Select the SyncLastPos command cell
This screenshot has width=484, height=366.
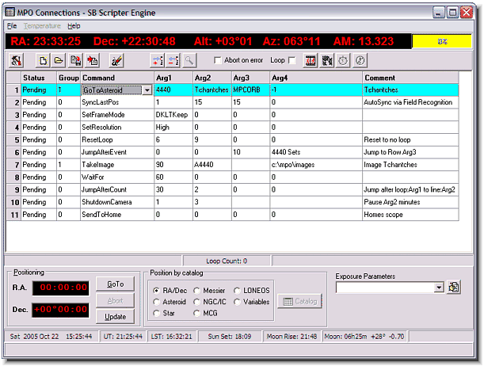(x=117, y=102)
